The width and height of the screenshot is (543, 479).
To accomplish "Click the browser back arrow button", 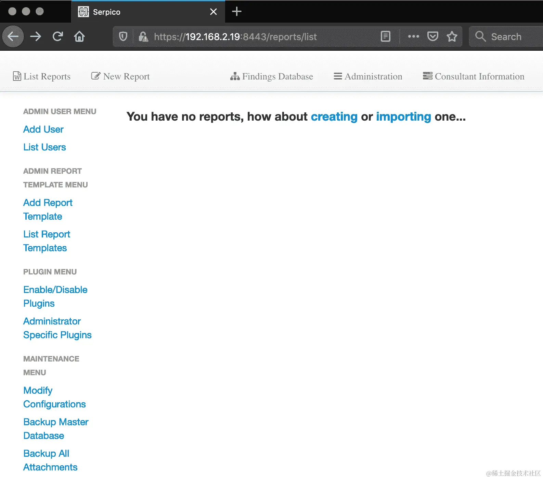I will click(13, 36).
